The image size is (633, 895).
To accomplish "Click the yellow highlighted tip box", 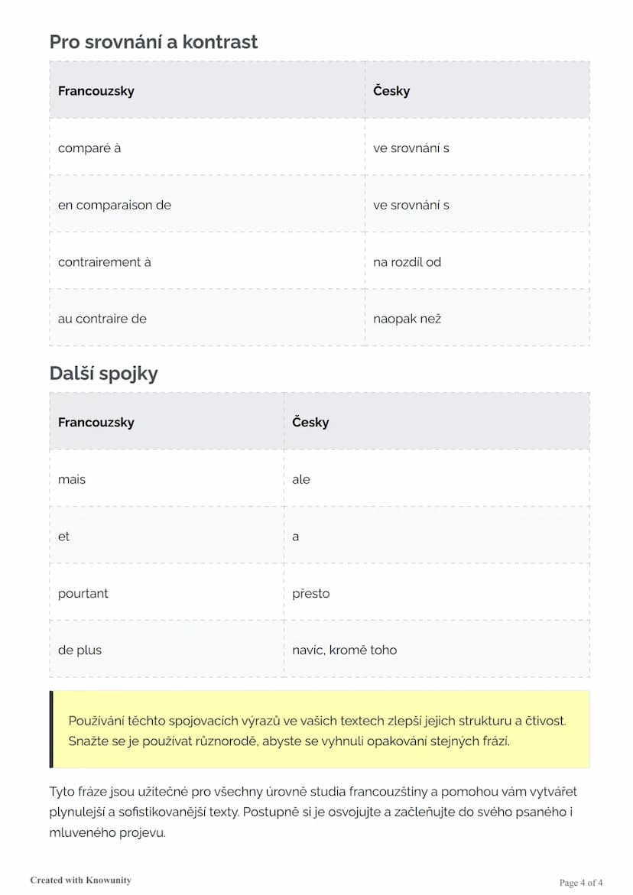I will click(320, 729).
